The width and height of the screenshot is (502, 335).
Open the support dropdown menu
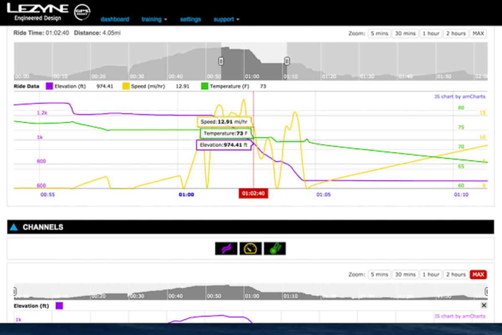pos(226,19)
